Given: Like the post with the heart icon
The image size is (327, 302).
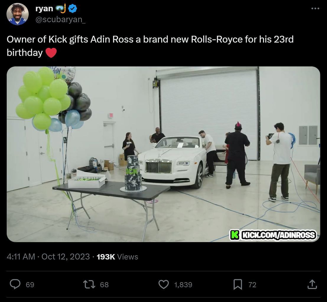Looking at the screenshot, I should click(163, 285).
